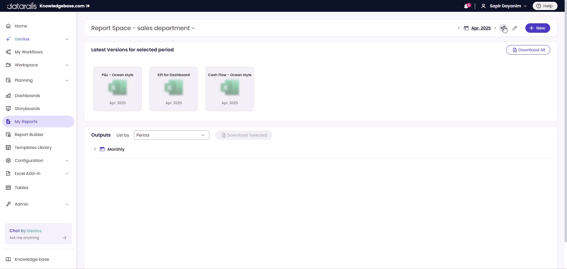Viewport: 567px width, 269px height.
Task: Expand the Genius menu chevron
Action: [x=67, y=39]
